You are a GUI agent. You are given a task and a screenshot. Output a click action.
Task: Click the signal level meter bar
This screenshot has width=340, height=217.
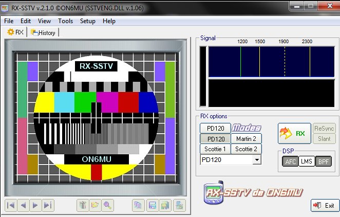coord(203,77)
